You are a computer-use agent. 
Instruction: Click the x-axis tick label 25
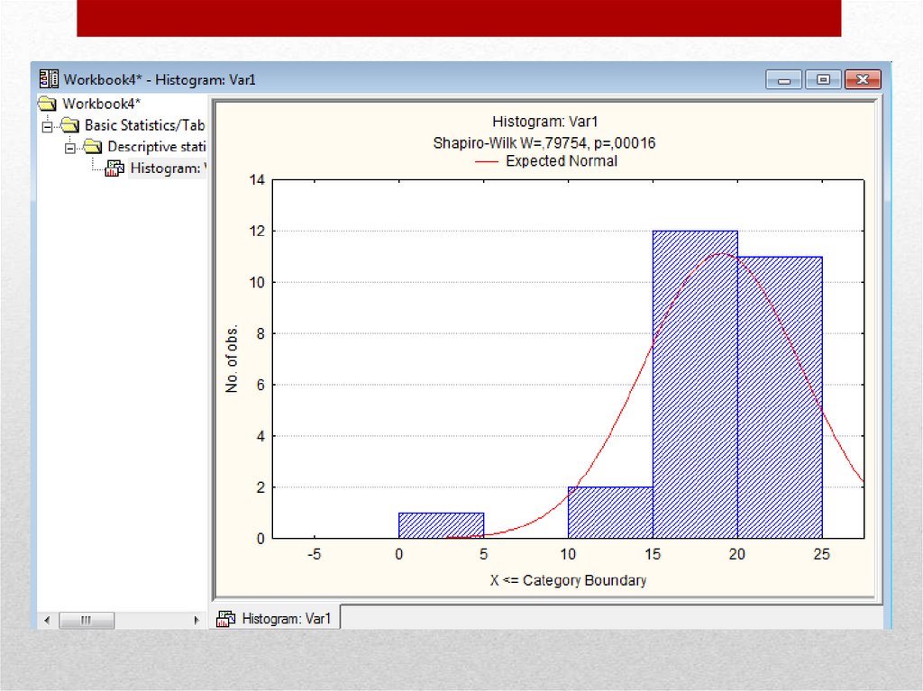822,554
